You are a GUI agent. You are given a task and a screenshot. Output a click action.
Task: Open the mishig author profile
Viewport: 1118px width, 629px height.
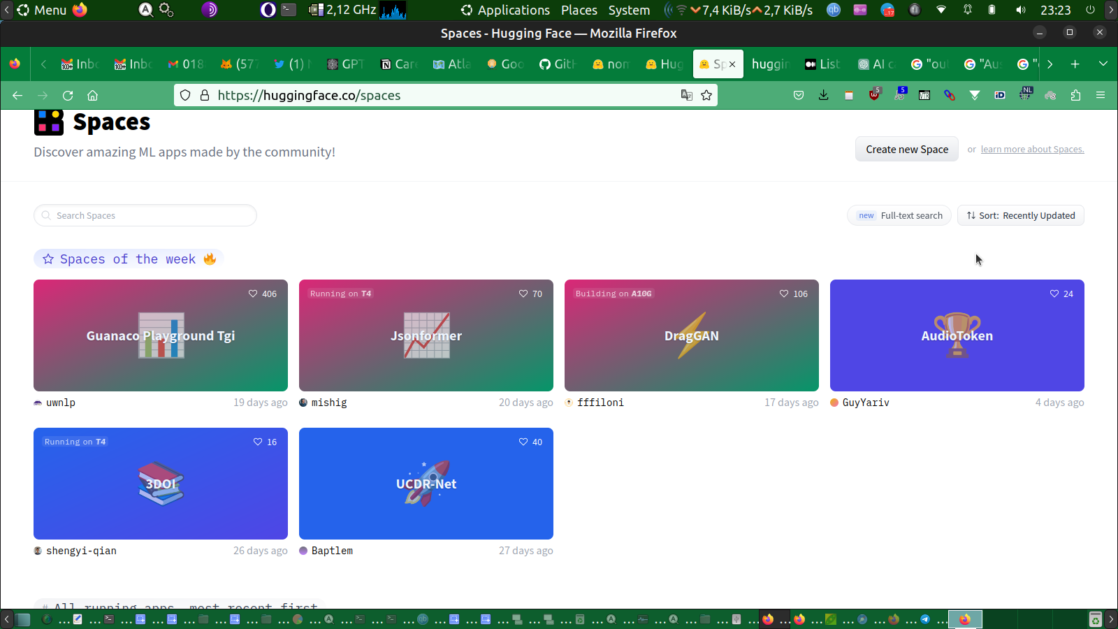(x=329, y=403)
